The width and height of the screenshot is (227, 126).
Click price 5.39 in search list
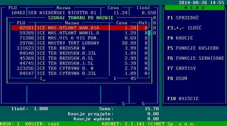click(x=130, y=63)
